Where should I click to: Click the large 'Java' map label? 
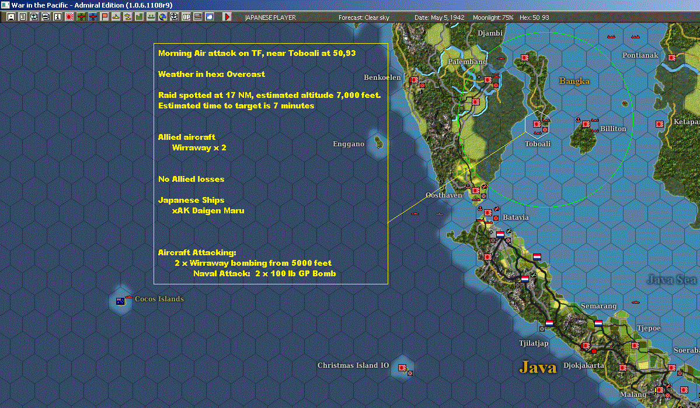pyautogui.click(x=538, y=367)
